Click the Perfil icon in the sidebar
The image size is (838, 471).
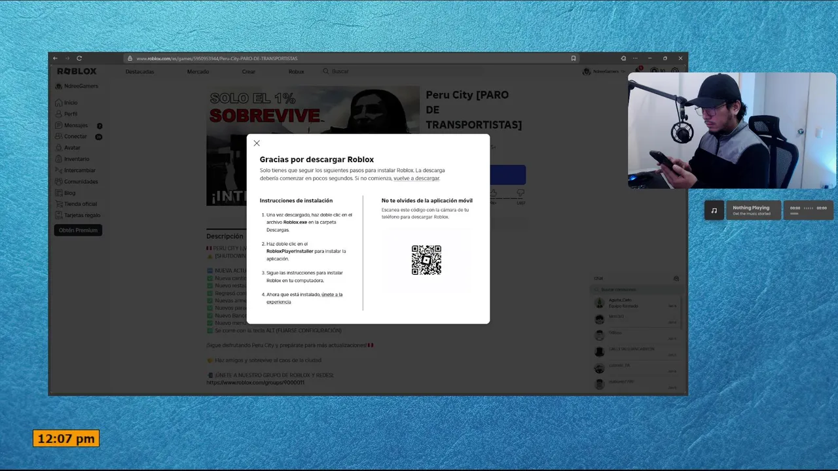[x=59, y=114]
